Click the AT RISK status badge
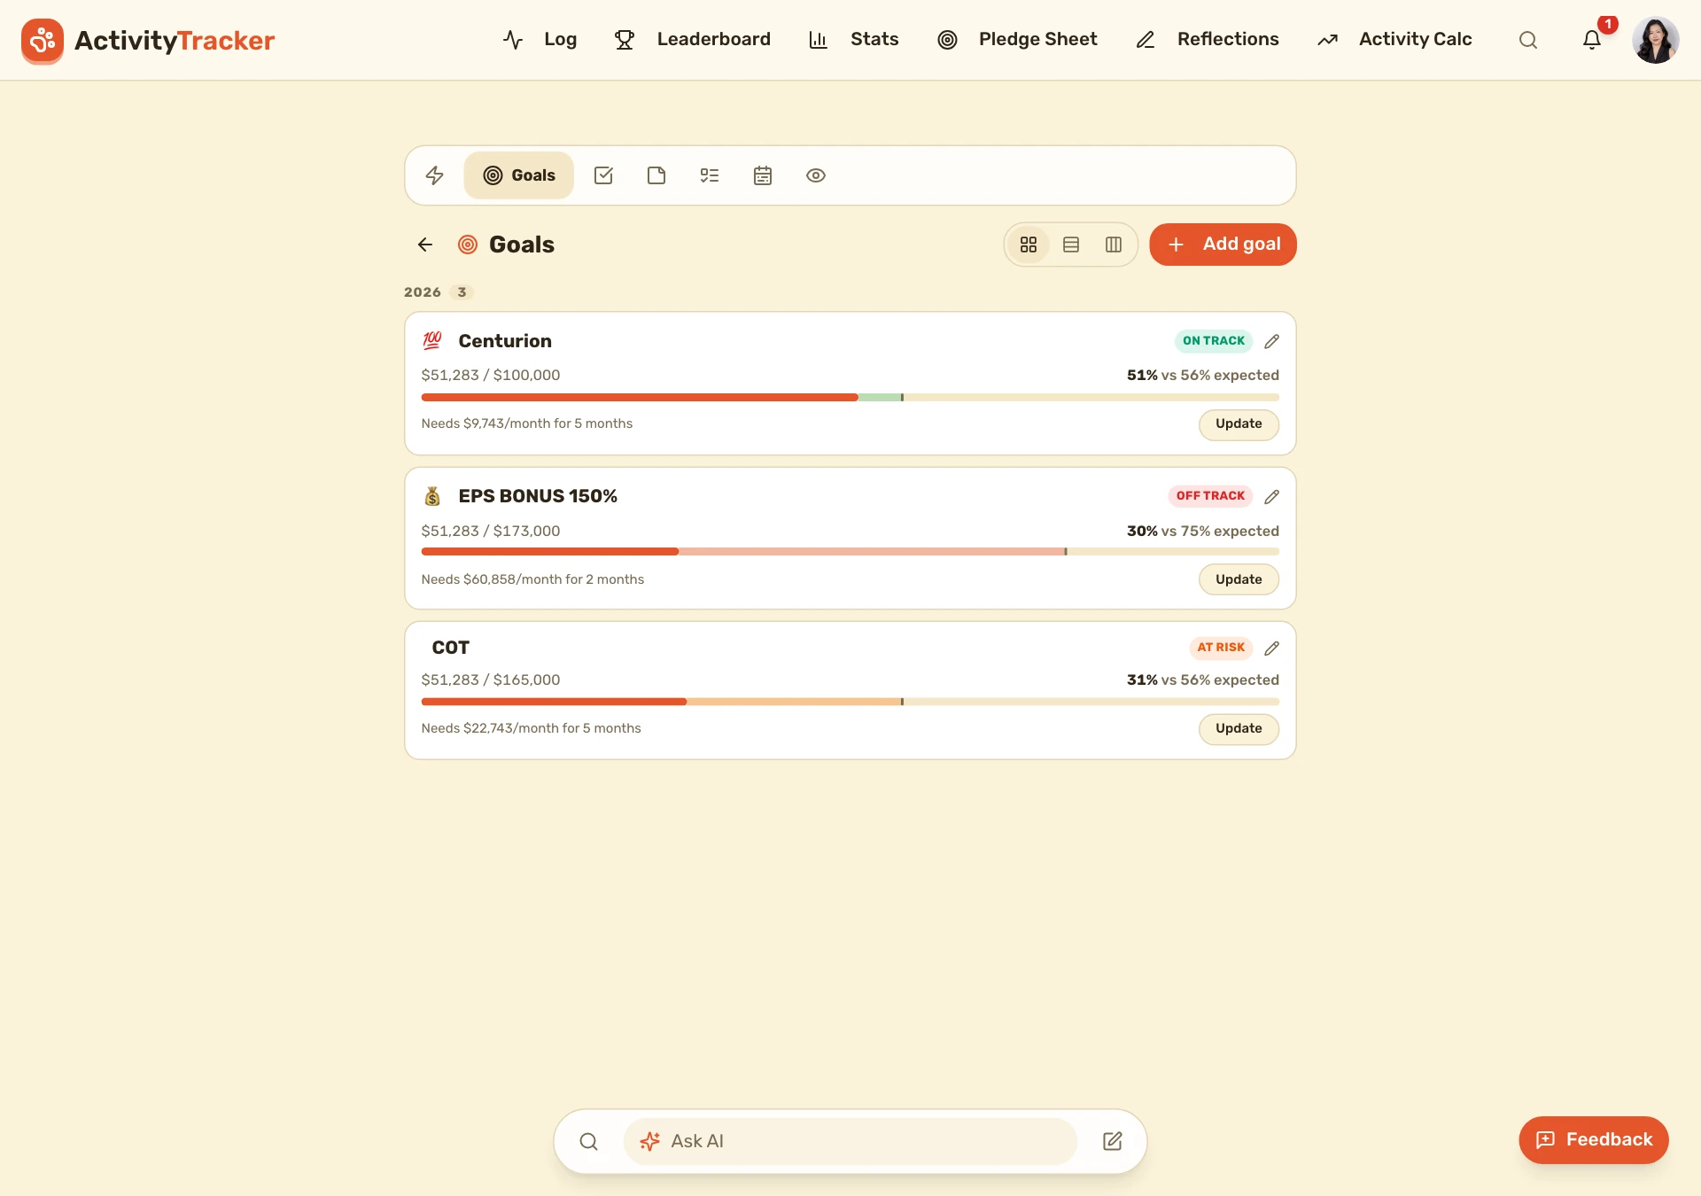This screenshot has width=1701, height=1196. [x=1221, y=648]
